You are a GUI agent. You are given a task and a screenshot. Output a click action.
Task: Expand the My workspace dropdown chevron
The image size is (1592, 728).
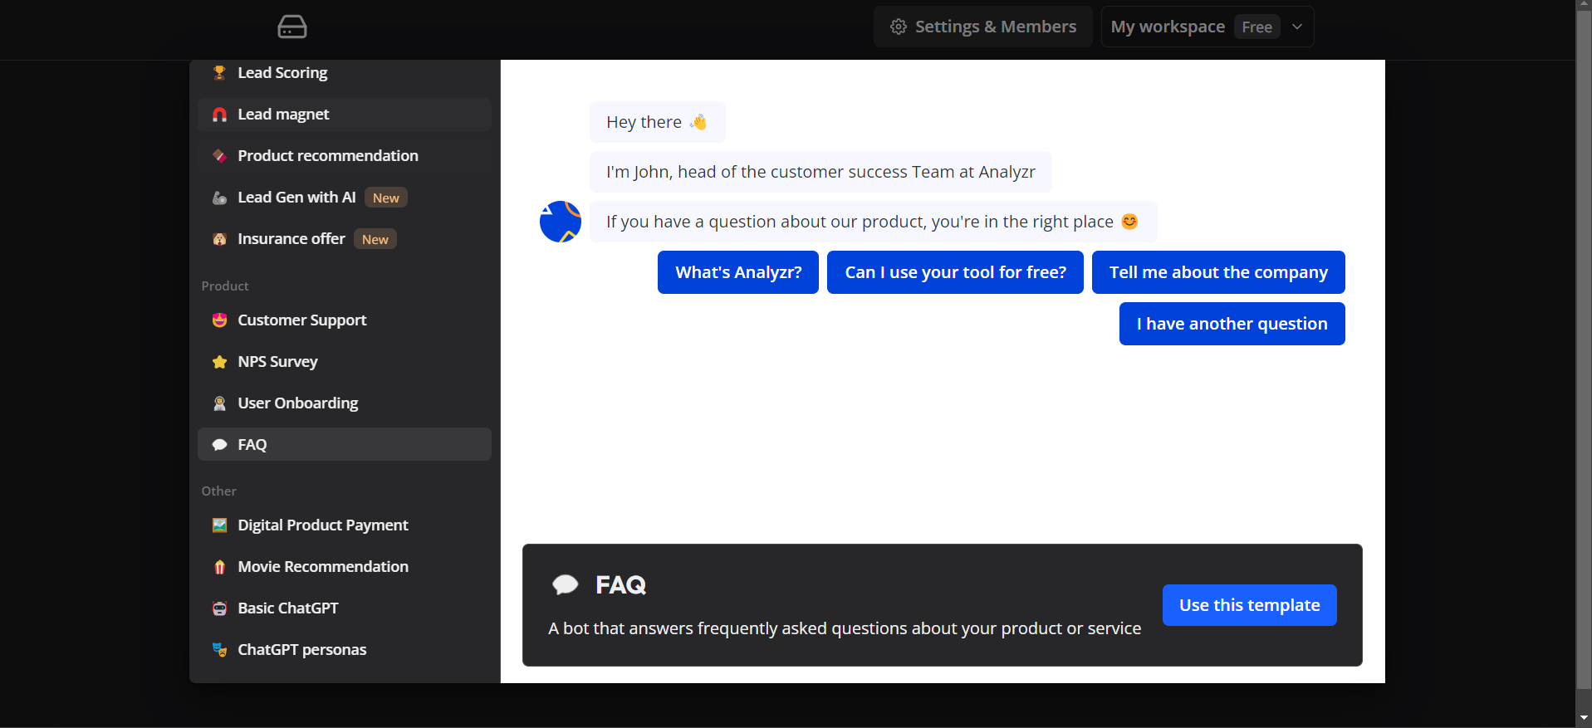(x=1297, y=27)
